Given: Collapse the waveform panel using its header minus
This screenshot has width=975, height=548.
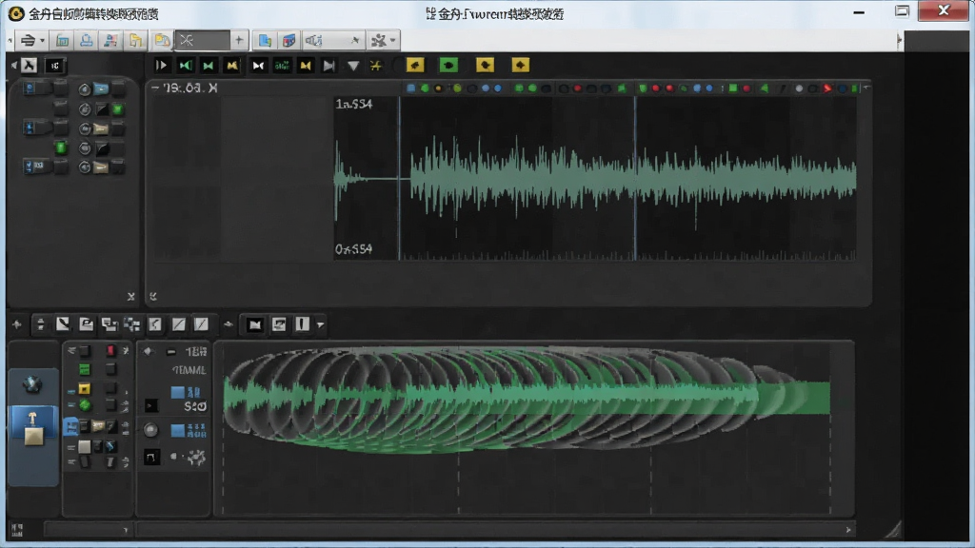Looking at the screenshot, I should coord(155,88).
